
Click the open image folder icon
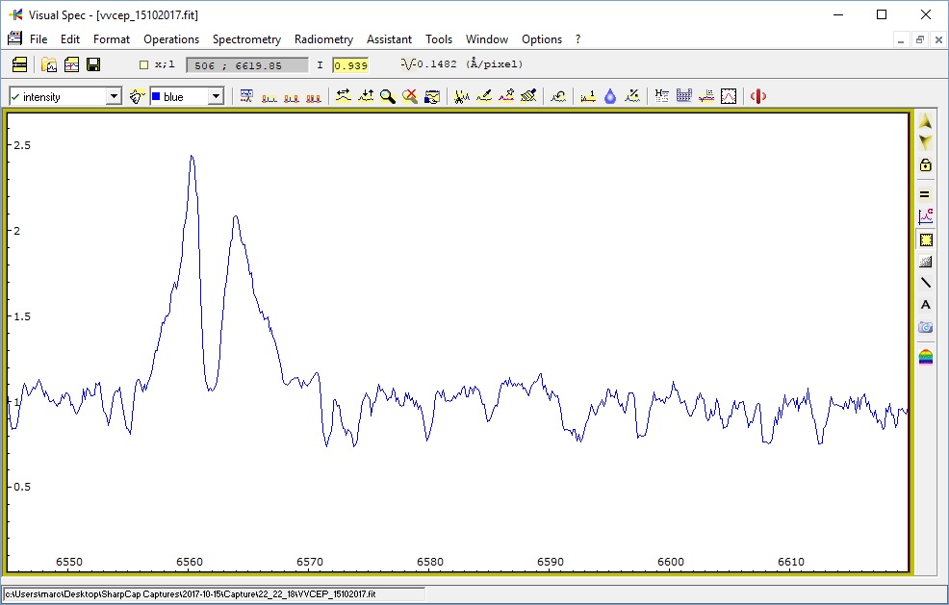49,64
